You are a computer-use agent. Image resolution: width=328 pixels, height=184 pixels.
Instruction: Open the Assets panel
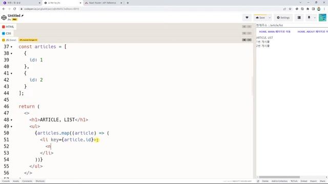point(16,181)
